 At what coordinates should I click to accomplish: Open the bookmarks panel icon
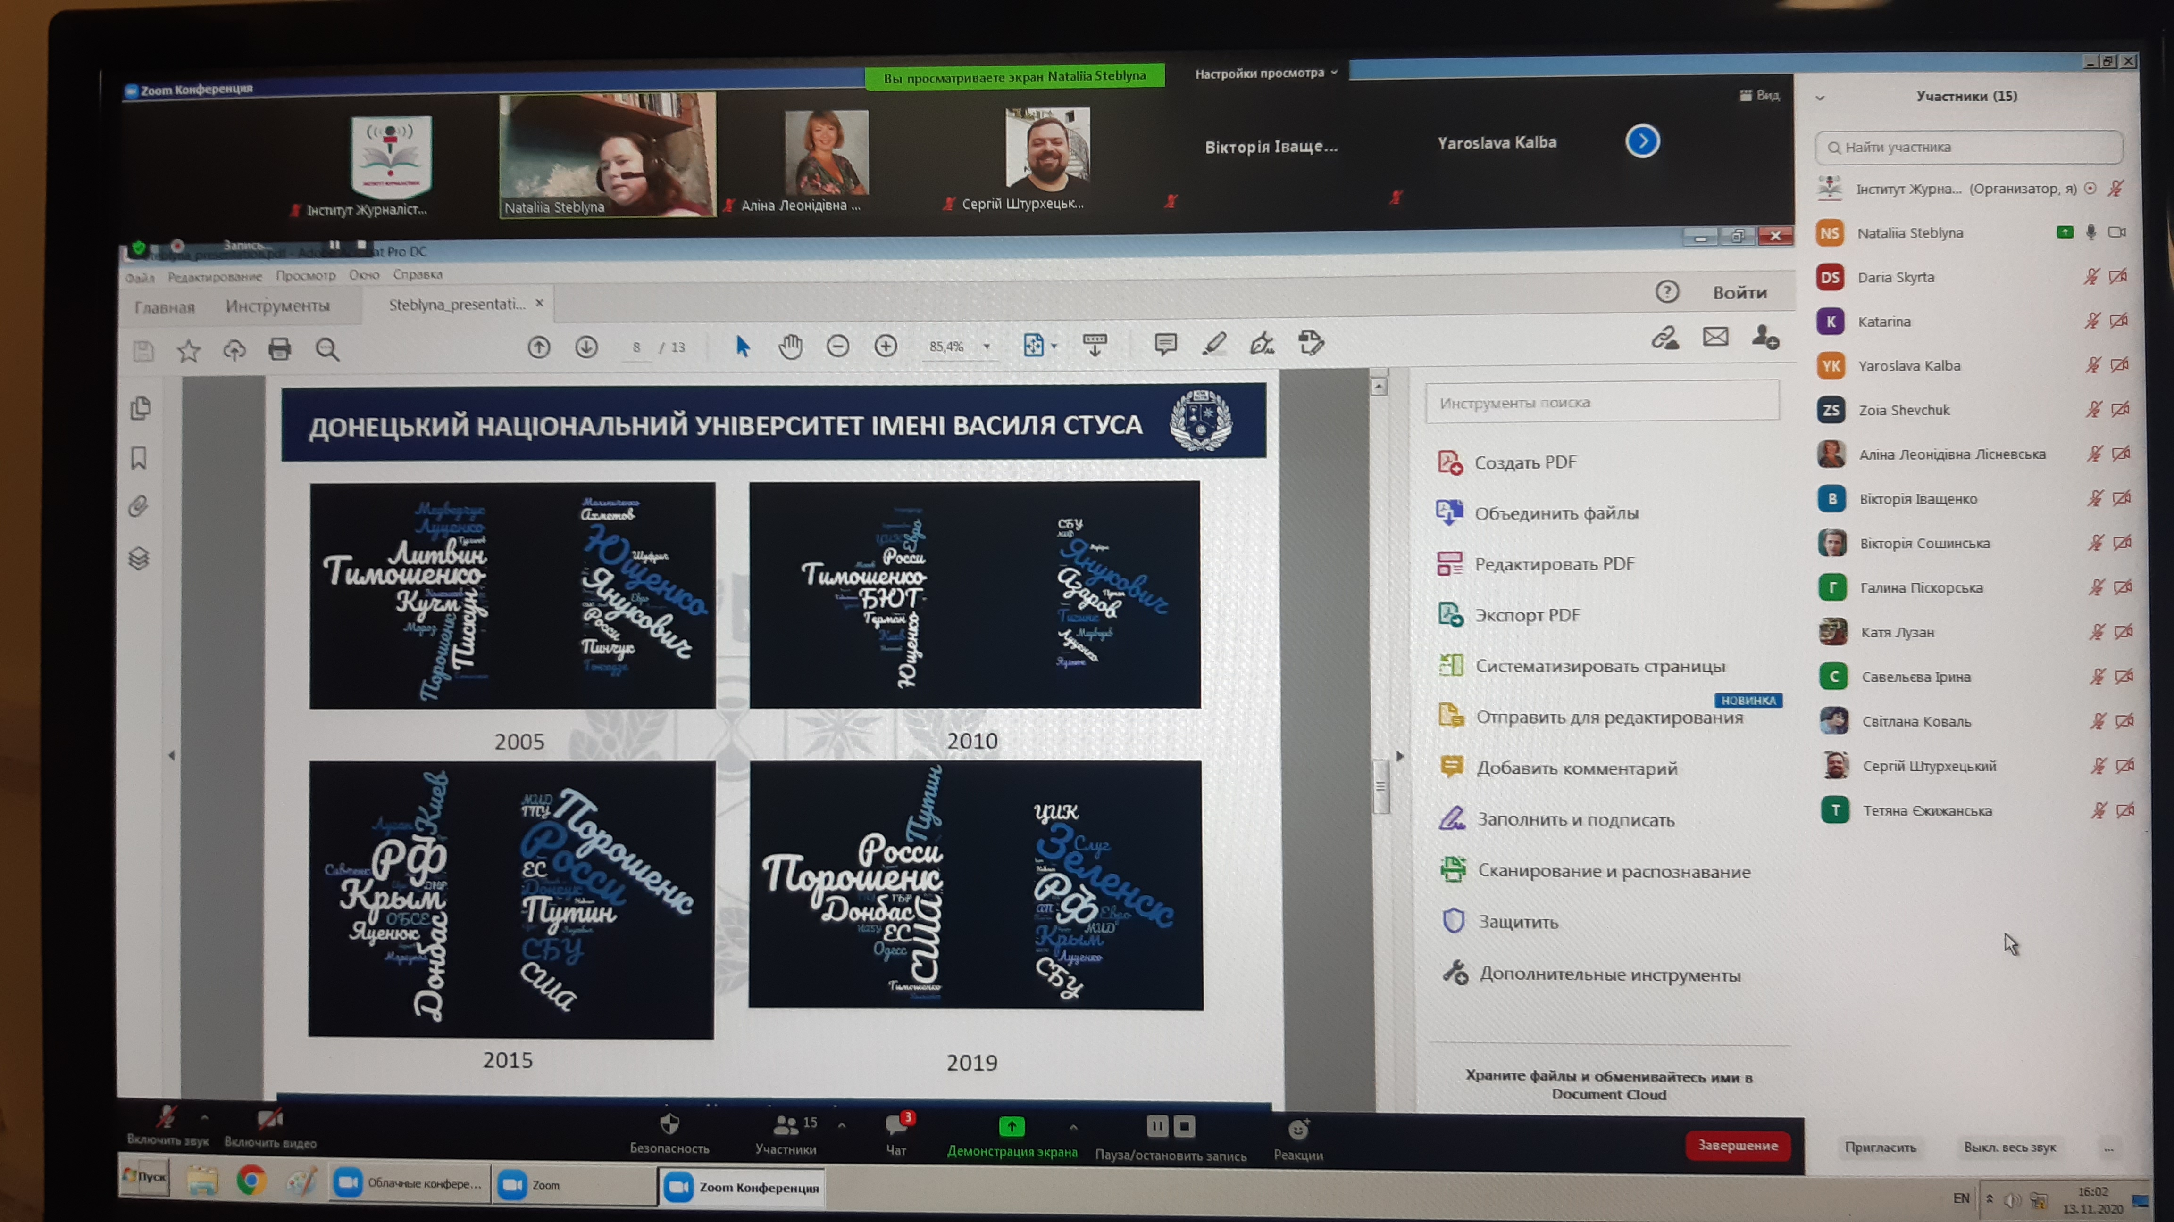(139, 458)
